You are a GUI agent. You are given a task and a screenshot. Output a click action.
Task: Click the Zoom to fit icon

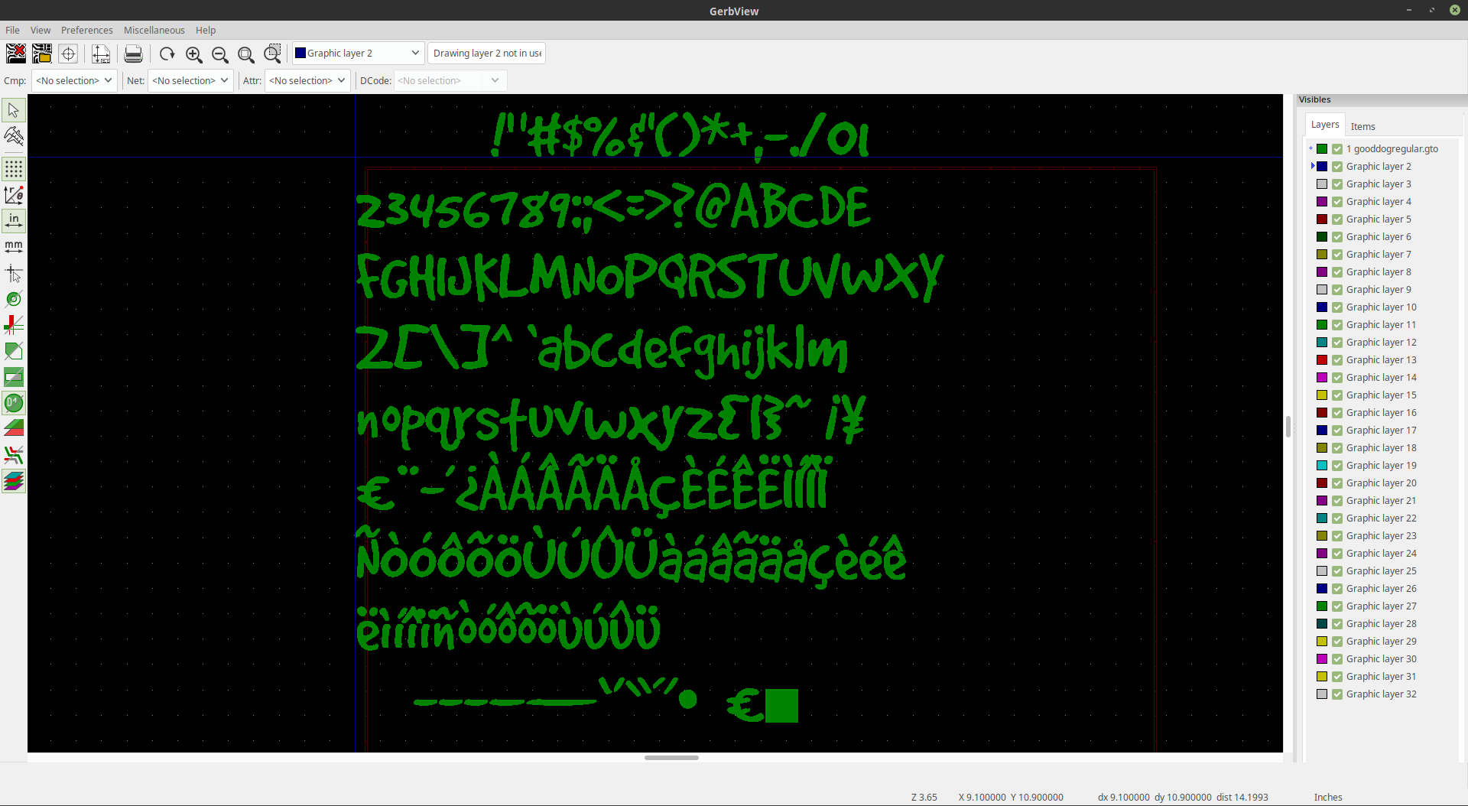click(x=246, y=54)
